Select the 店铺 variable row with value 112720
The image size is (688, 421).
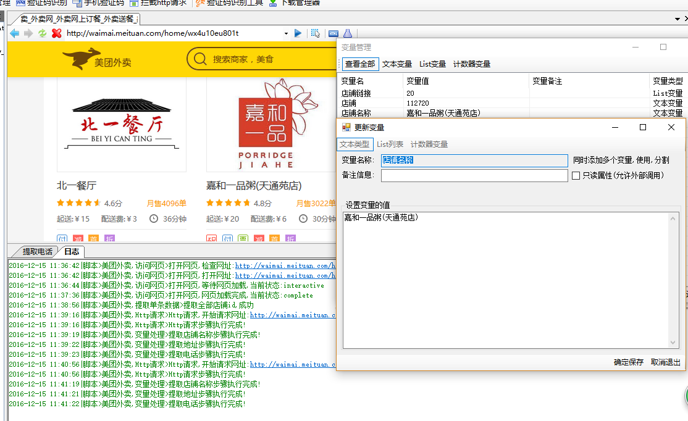tap(512, 103)
